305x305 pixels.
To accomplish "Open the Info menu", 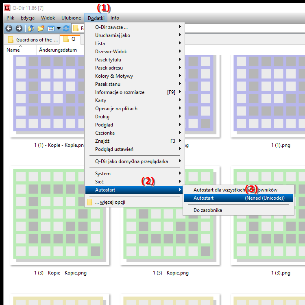I will (115, 18).
